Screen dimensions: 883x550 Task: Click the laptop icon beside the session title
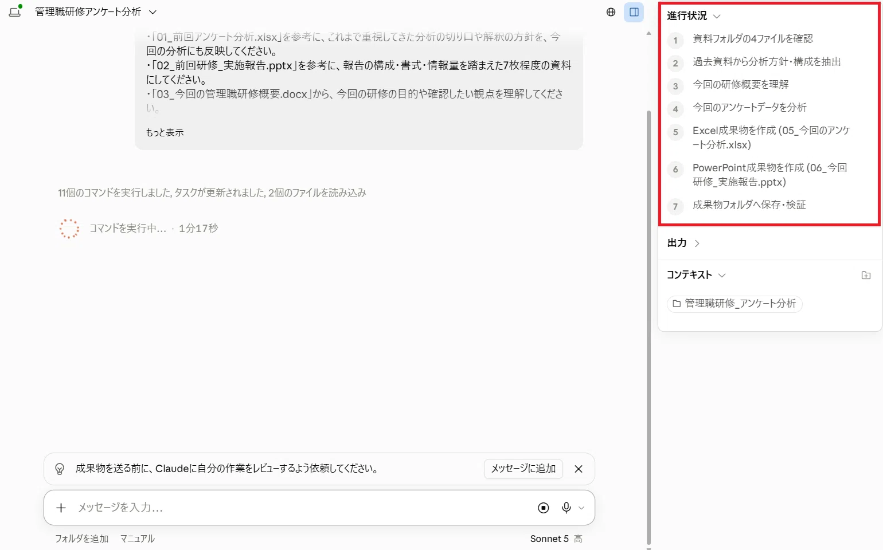[x=15, y=11]
